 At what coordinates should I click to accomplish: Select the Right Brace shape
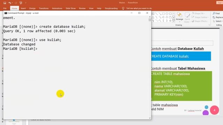[x=167, y=21]
